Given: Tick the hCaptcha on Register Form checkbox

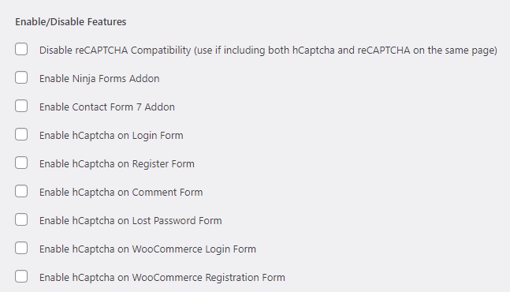Looking at the screenshot, I should coord(21,163).
